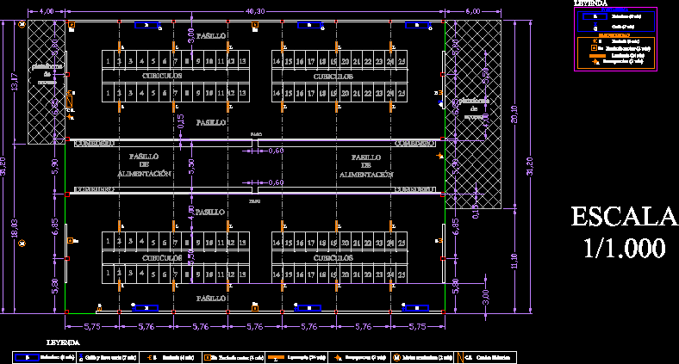Select the hatched left access platform area
The height and width of the screenshot is (364, 679).
tap(47, 82)
